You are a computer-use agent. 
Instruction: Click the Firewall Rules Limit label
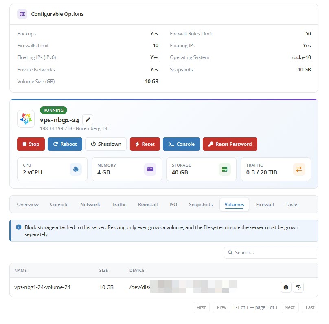click(x=191, y=33)
